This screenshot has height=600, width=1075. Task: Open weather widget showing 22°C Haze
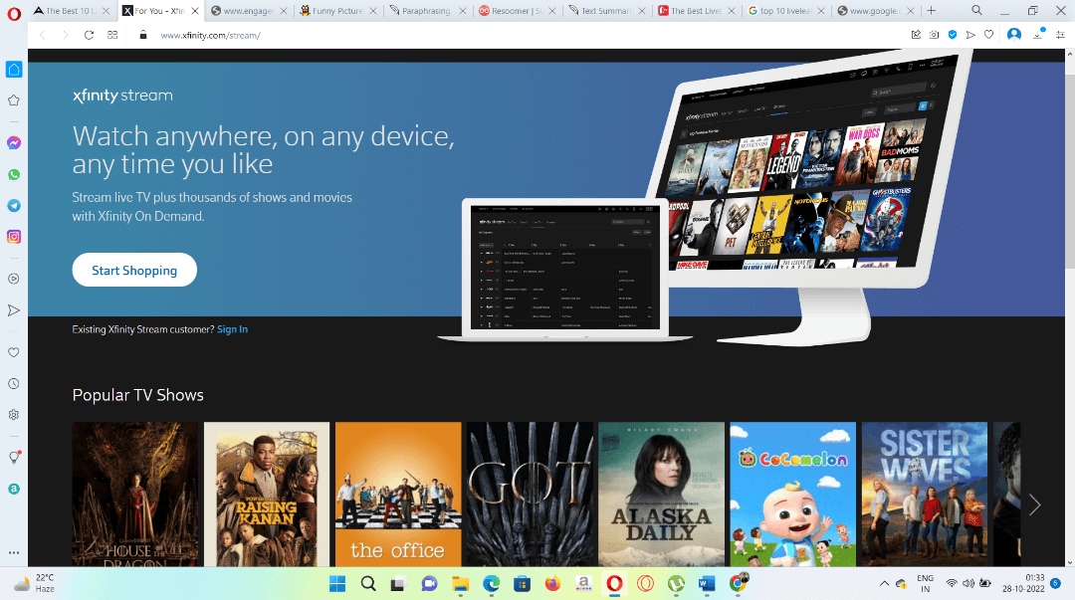point(34,583)
